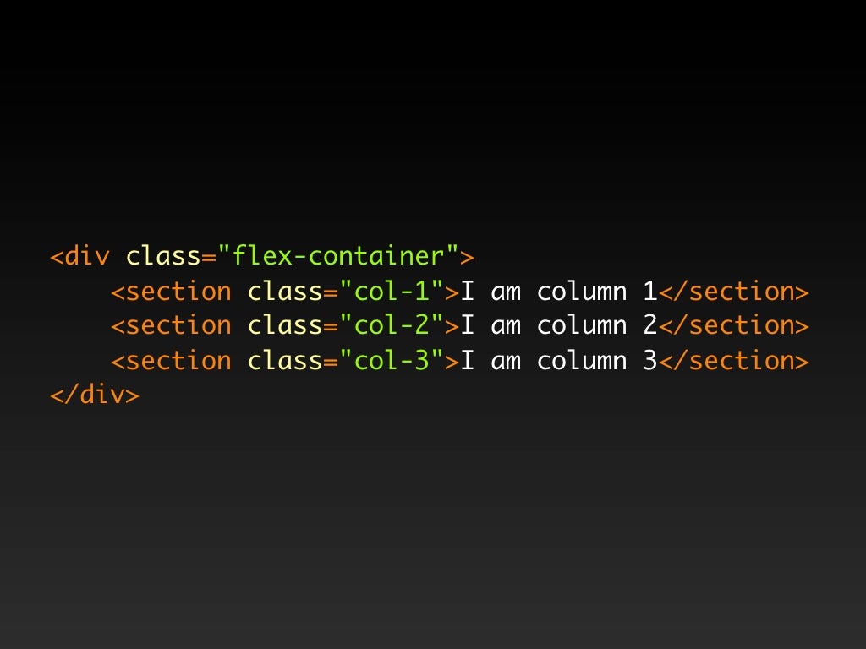This screenshot has width=866, height=649.
Task: Click the class attribute on div line
Action: click(163, 256)
